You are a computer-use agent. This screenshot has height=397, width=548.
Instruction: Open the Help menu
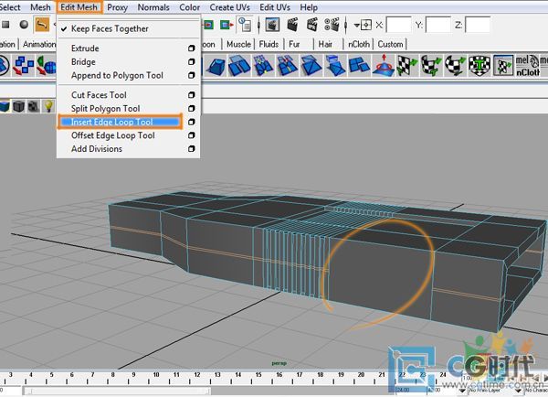(x=309, y=7)
